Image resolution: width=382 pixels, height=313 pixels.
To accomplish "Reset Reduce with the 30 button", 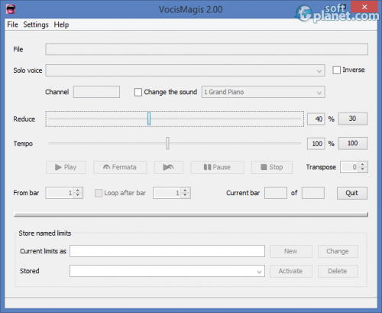I will point(352,119).
